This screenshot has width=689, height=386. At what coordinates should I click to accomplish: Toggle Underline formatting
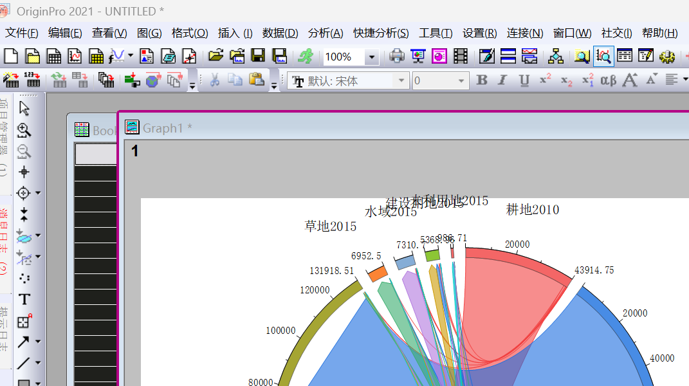coord(524,80)
